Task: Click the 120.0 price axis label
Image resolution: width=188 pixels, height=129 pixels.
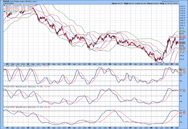Action: coord(181,6)
